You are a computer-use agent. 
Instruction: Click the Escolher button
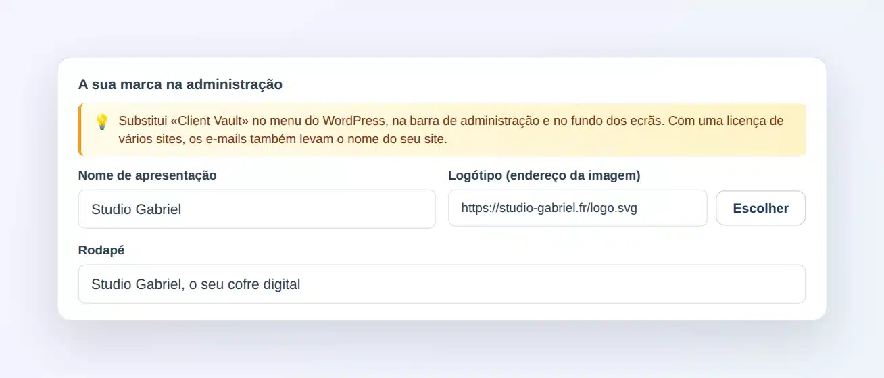(760, 208)
